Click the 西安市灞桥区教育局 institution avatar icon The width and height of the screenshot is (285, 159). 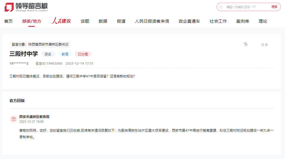coord(14,119)
